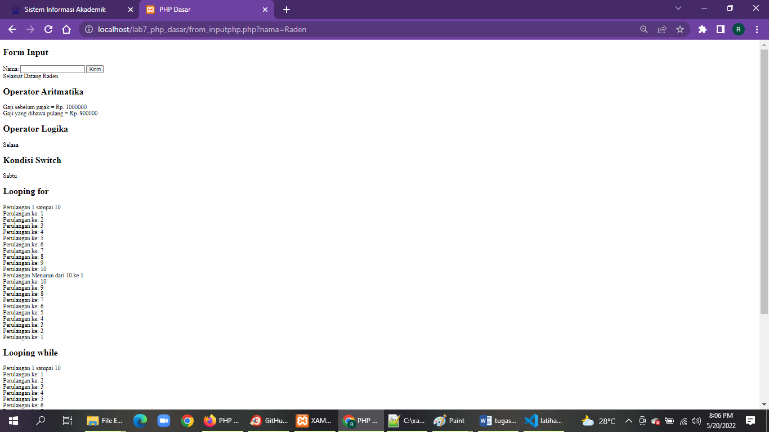Click inside the Nama input field
The width and height of the screenshot is (769, 432).
tap(52, 69)
